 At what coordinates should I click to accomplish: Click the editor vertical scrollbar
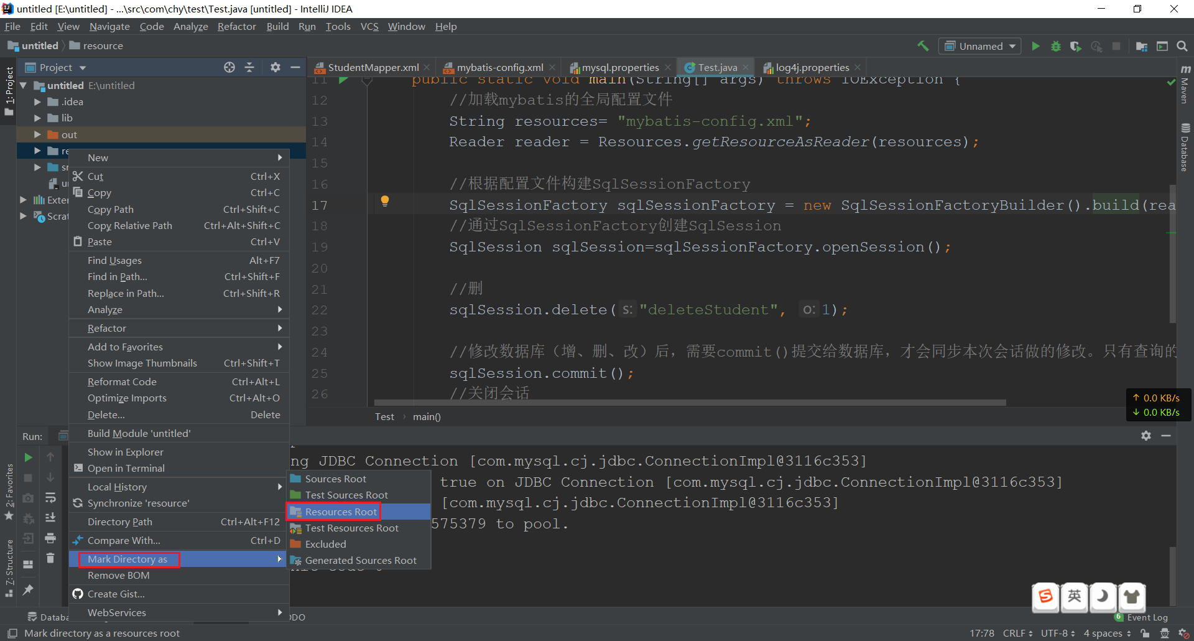point(1172,253)
